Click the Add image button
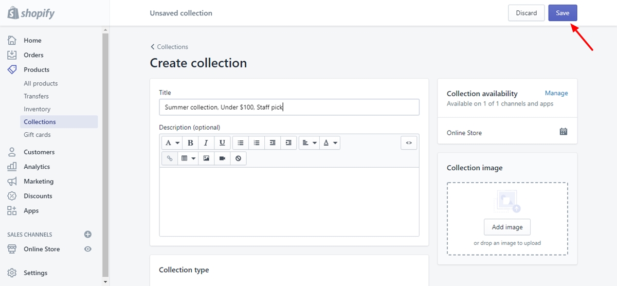This screenshot has height=286, width=617. [x=507, y=227]
